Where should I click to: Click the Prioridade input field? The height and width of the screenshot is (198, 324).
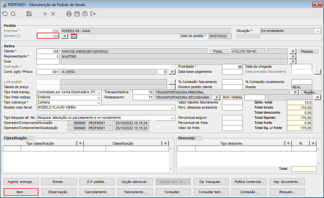pos(232,67)
